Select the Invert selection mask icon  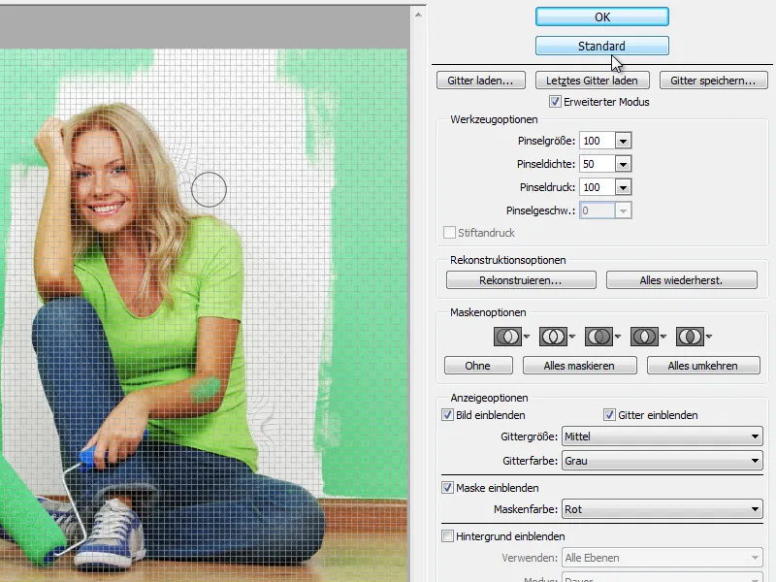pyautogui.click(x=690, y=337)
